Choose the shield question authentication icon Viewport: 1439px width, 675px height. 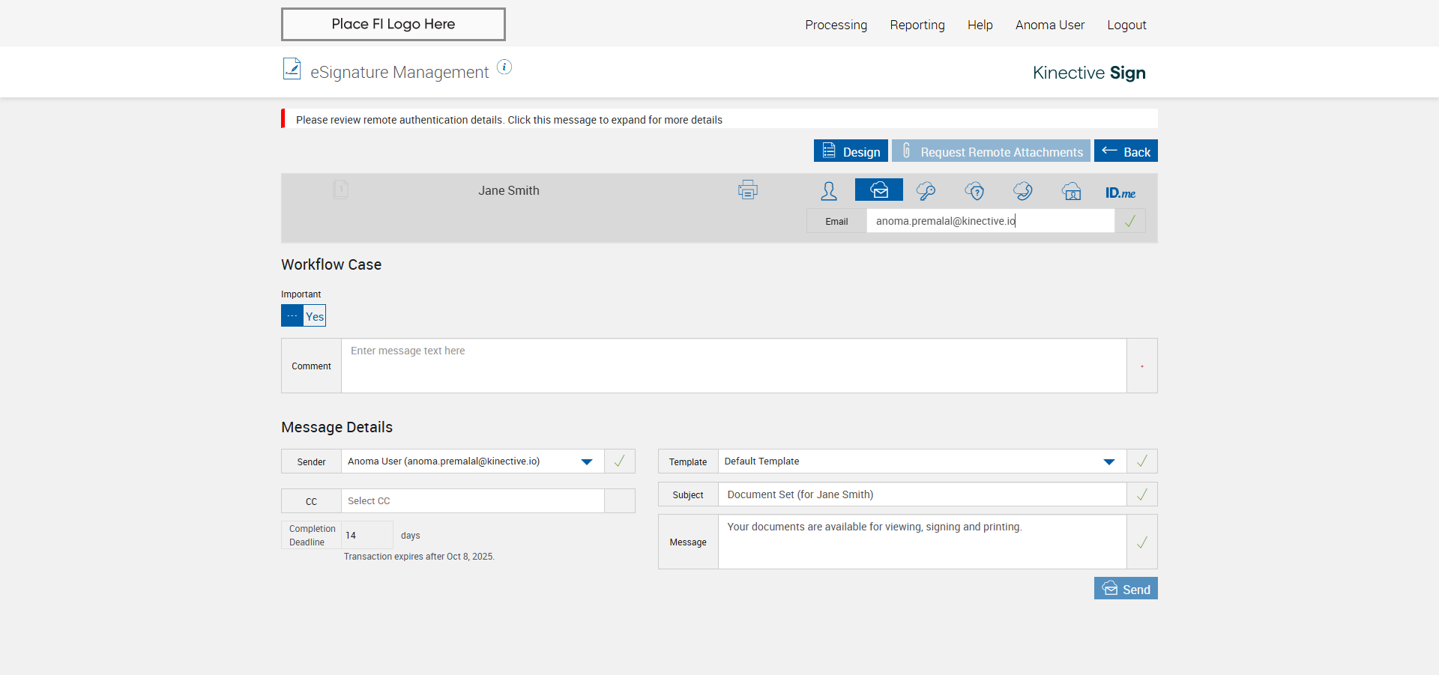coord(974,191)
